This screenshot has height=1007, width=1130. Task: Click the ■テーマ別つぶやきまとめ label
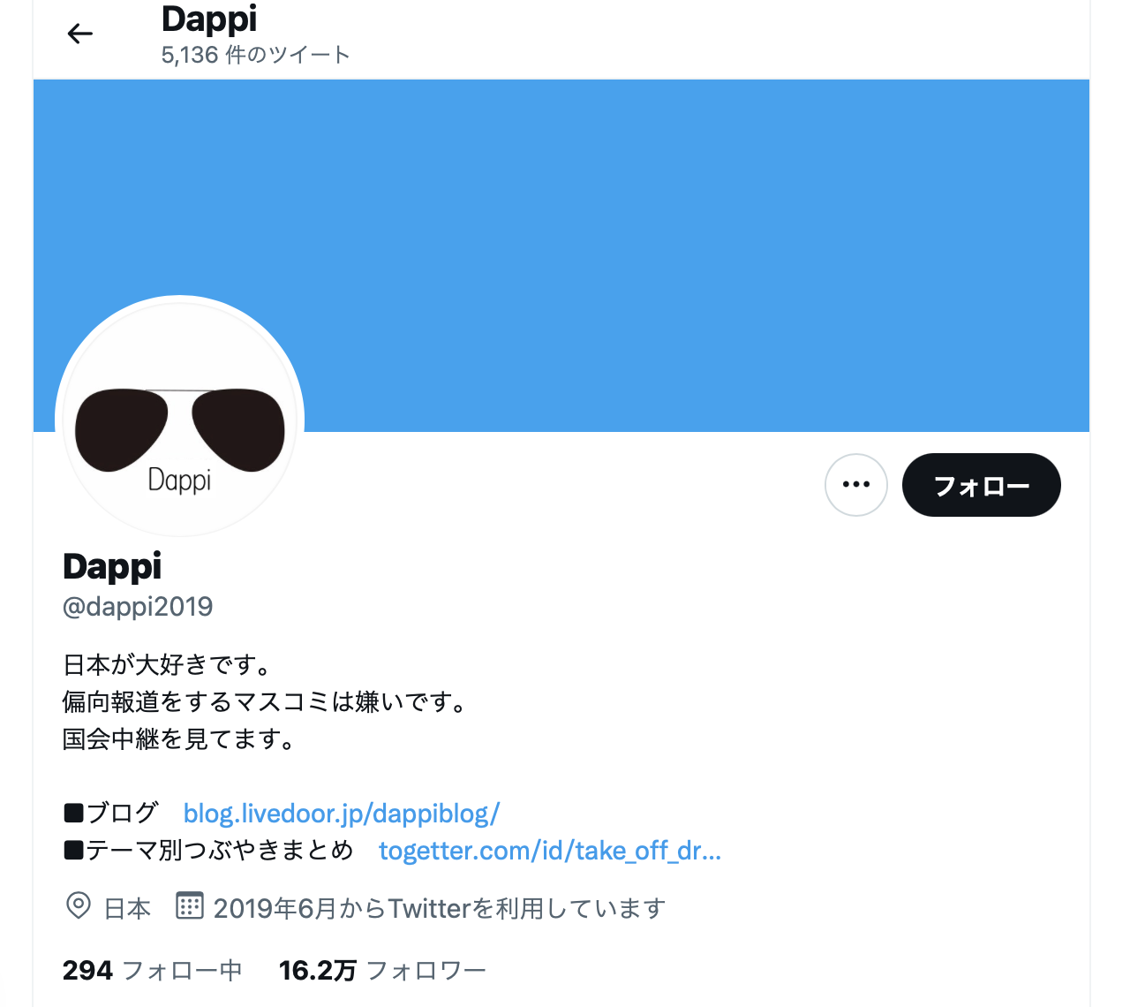coord(208,850)
